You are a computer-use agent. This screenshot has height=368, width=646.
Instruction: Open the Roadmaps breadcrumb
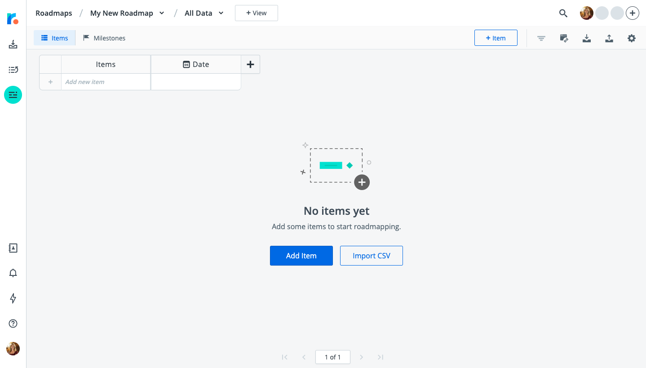pyautogui.click(x=54, y=13)
